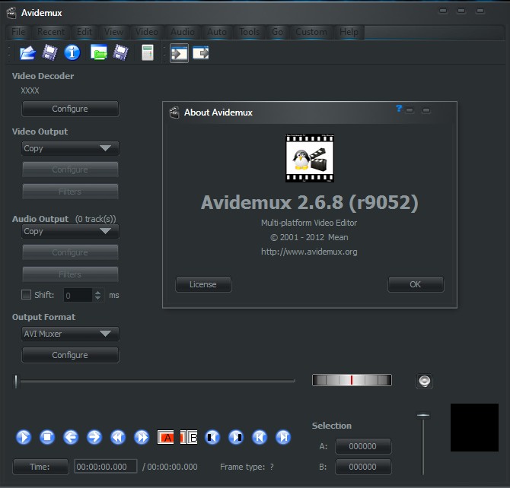
Task: Show file information with the blue info icon
Action: coord(72,52)
